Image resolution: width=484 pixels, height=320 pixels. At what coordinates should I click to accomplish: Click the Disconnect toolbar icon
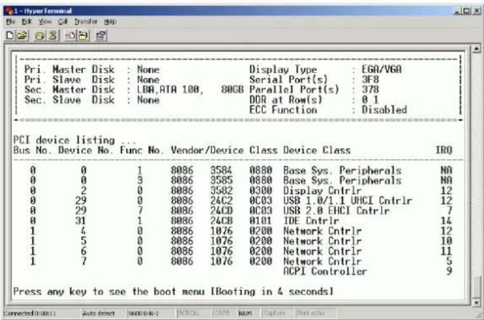tap(53, 36)
